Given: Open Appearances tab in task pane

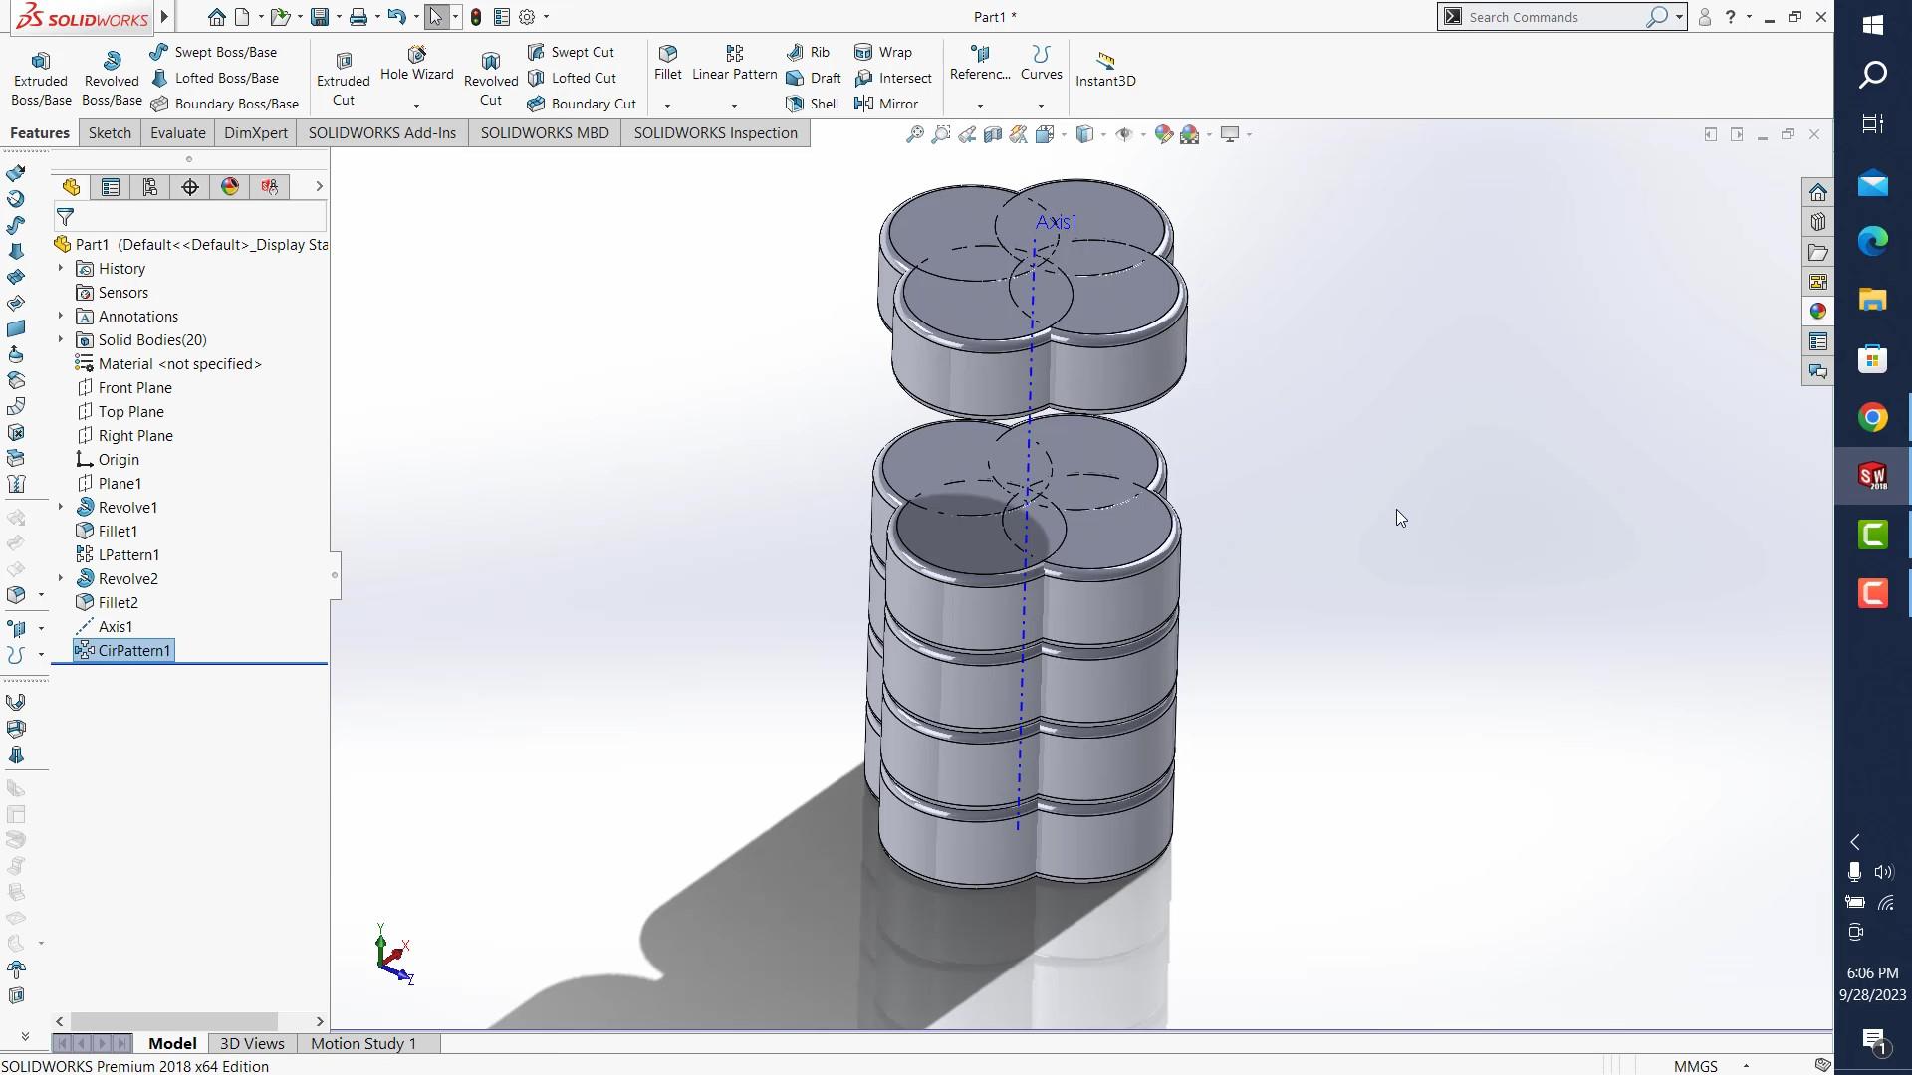Looking at the screenshot, I should (1818, 312).
